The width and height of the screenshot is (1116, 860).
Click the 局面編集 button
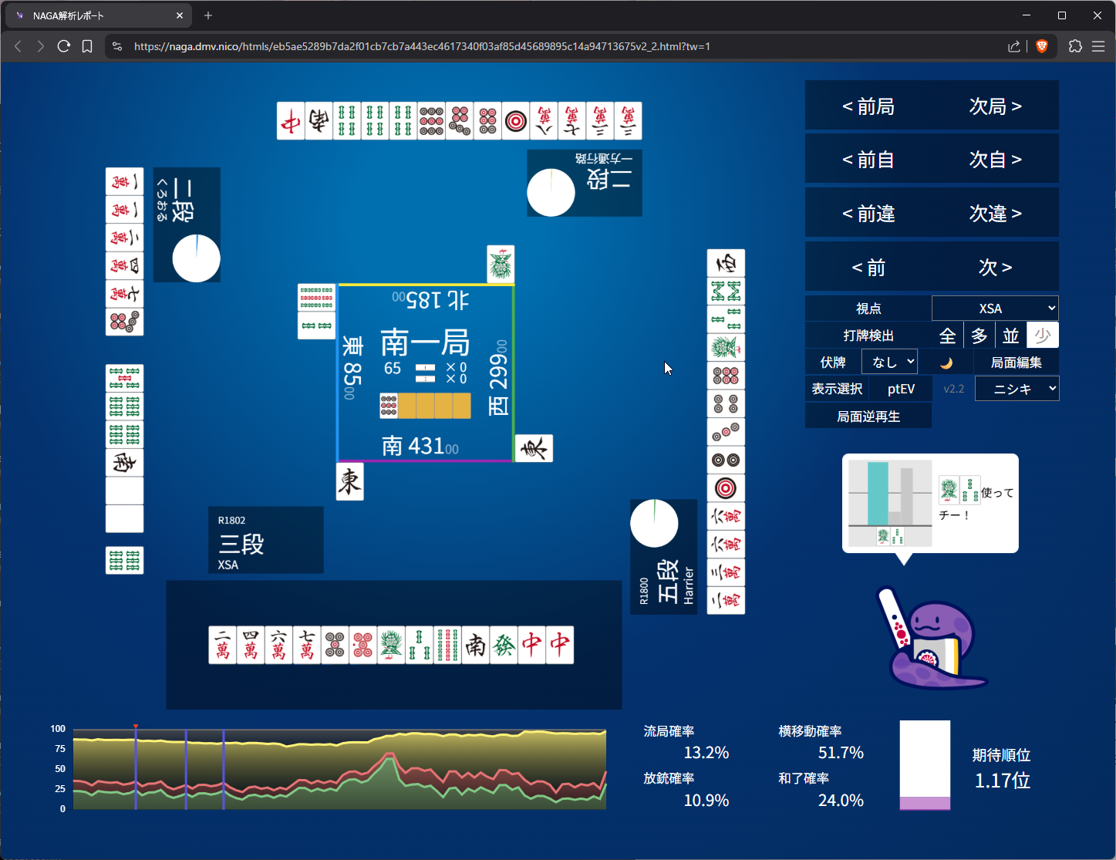click(x=1016, y=363)
